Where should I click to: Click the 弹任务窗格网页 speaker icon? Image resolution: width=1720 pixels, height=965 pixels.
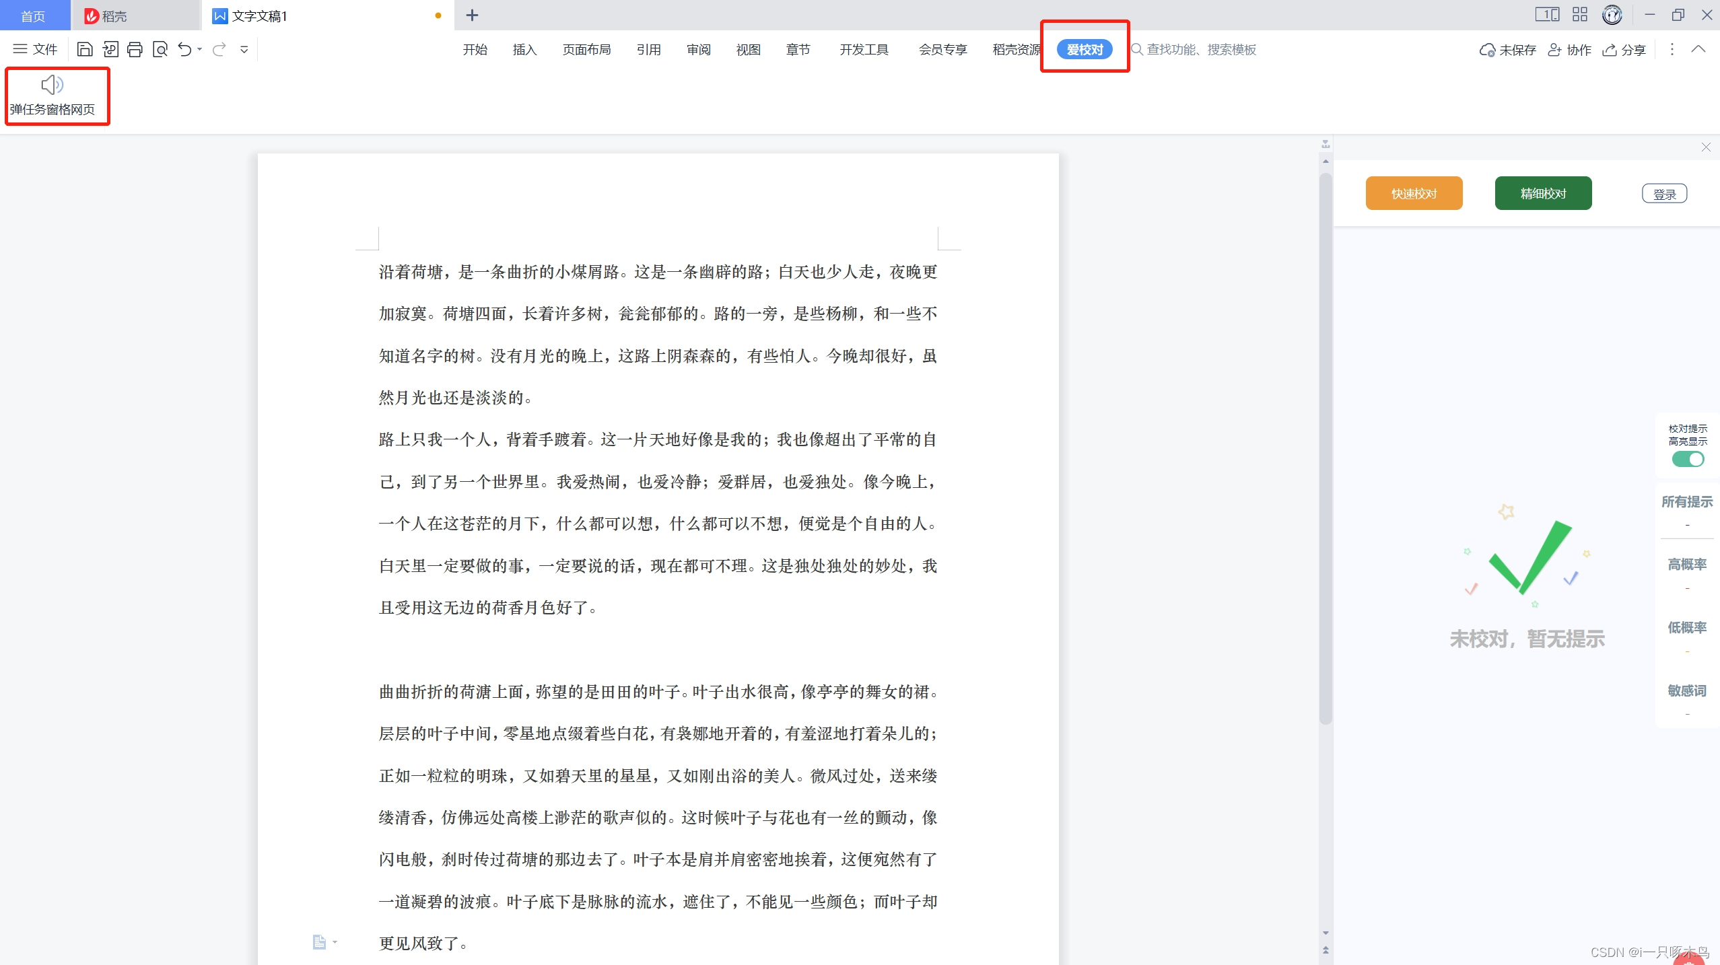(52, 85)
